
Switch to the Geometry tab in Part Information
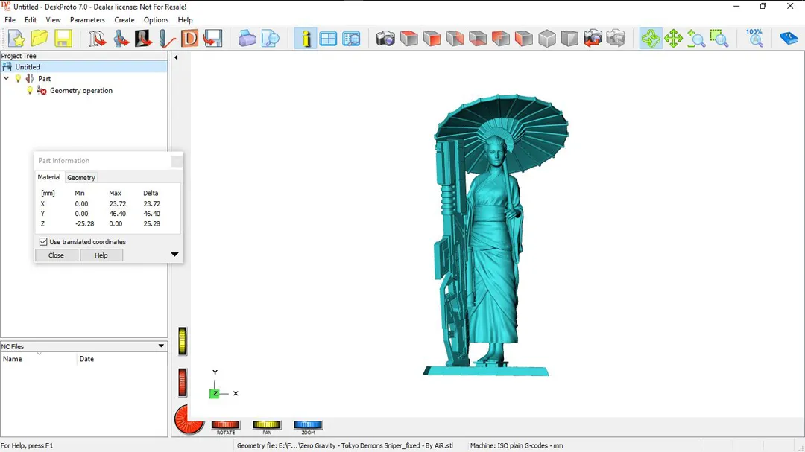pyautogui.click(x=81, y=177)
